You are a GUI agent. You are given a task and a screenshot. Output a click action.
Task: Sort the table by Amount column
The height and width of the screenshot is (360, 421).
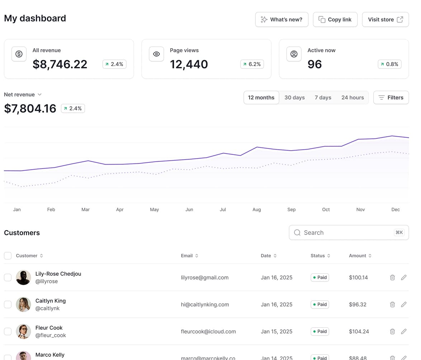click(x=360, y=256)
